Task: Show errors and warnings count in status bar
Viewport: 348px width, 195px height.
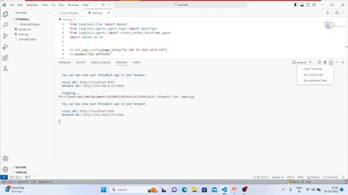Action: click(15, 177)
